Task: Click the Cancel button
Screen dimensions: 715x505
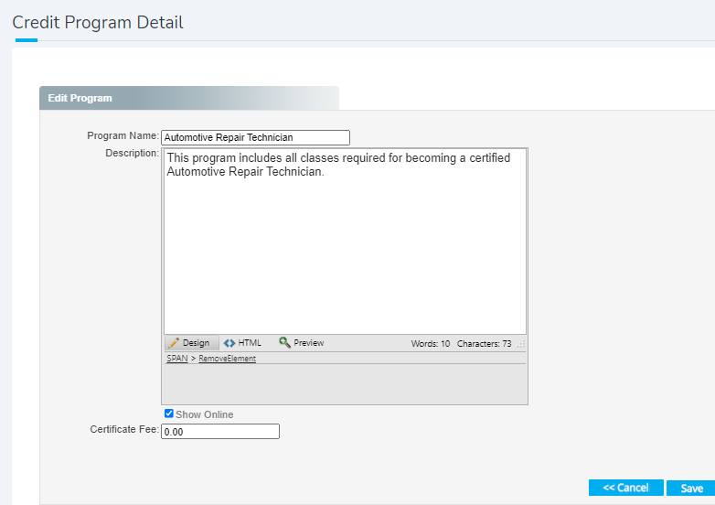Action: pos(625,488)
